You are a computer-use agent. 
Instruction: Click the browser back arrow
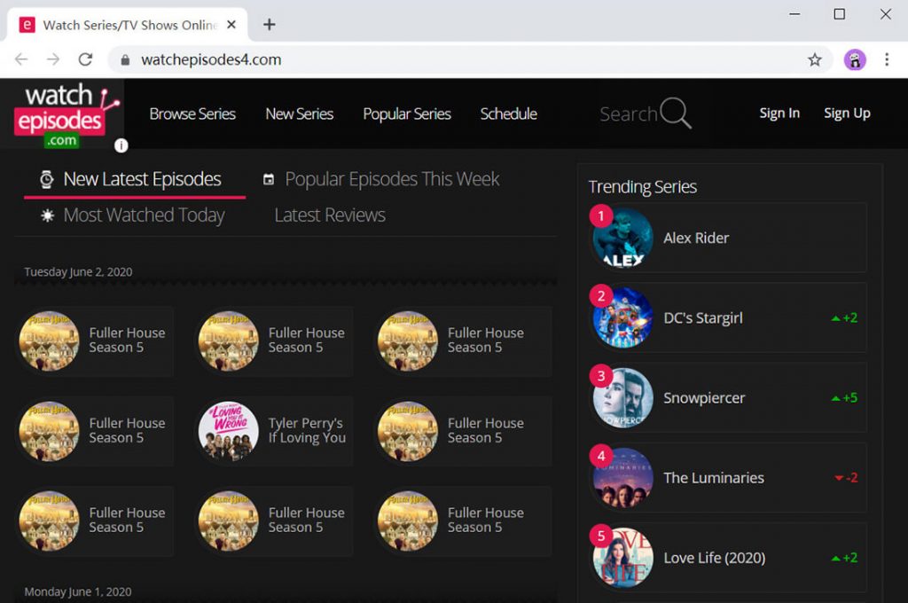click(x=21, y=59)
